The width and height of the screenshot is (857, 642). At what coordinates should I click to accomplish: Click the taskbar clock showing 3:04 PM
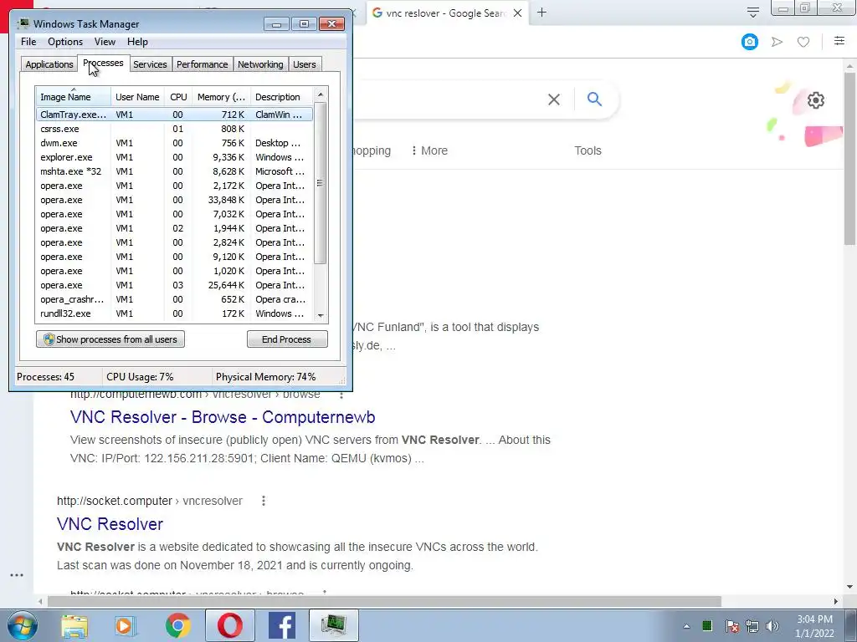pos(814,626)
